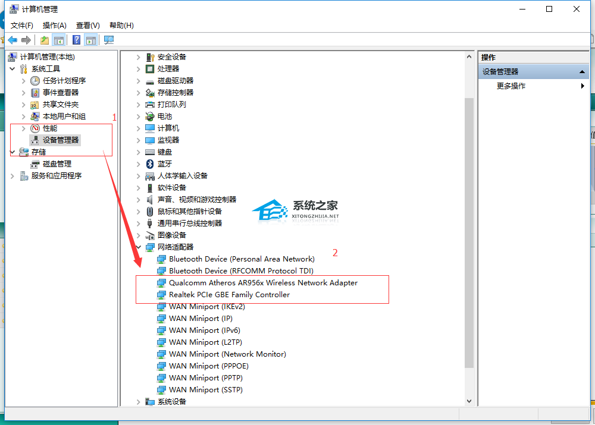Select WAN Miniport (Network Monitor)

point(227,354)
